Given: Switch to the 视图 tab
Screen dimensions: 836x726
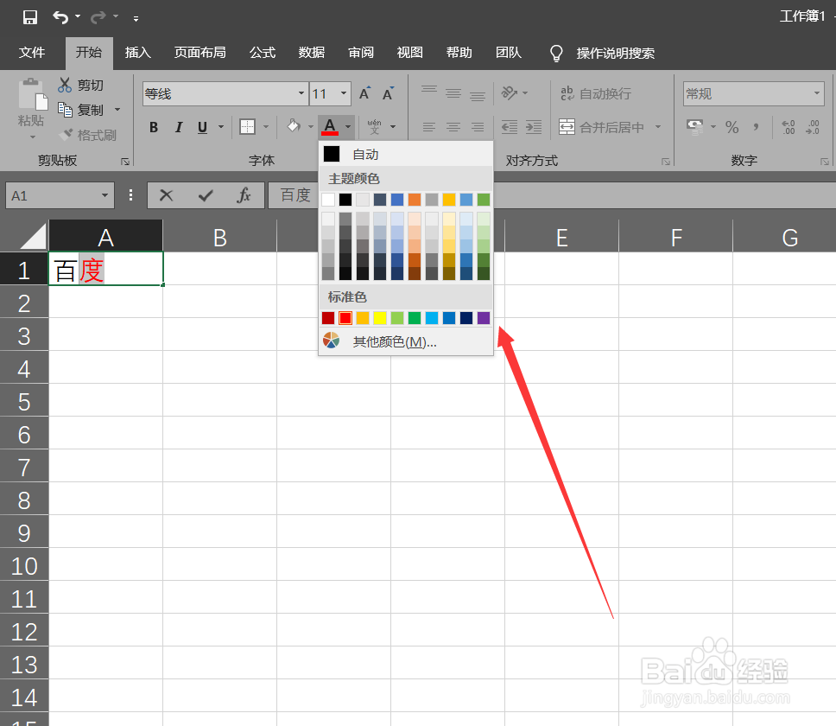Looking at the screenshot, I should (409, 52).
